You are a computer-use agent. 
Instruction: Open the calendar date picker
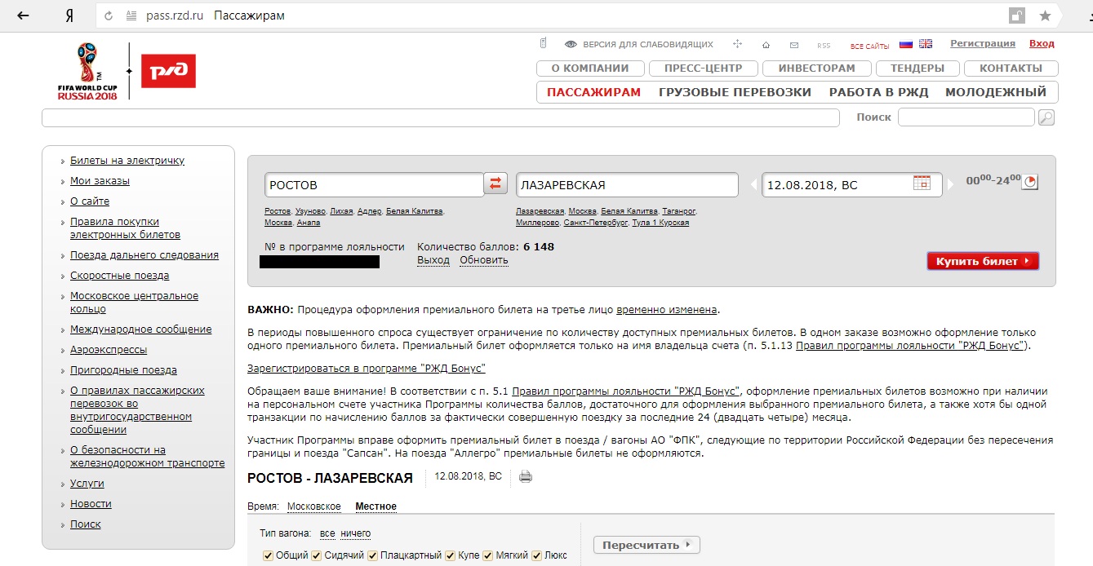click(x=922, y=184)
